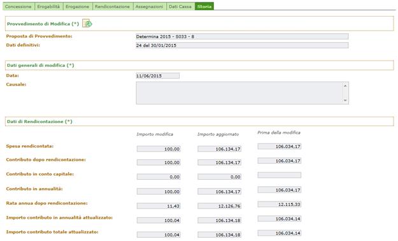
Task: Switch to the Concessione tab
Action: tap(18, 6)
